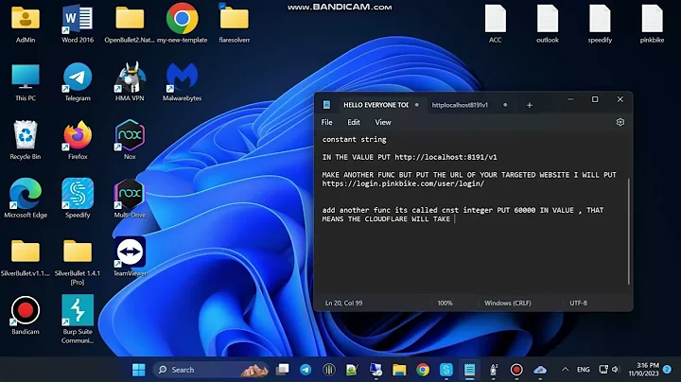Open Speedify from the taskbar

(446, 370)
